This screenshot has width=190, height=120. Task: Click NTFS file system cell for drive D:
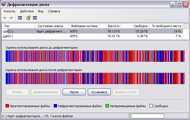(74, 36)
